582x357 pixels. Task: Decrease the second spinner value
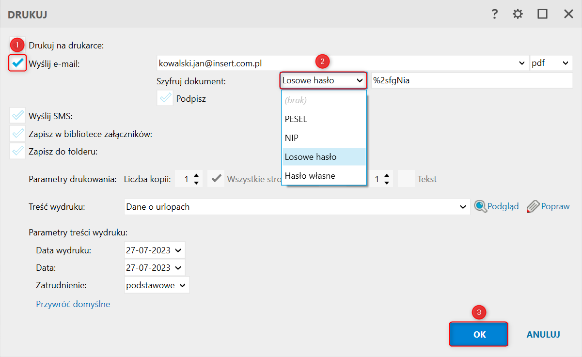point(386,183)
